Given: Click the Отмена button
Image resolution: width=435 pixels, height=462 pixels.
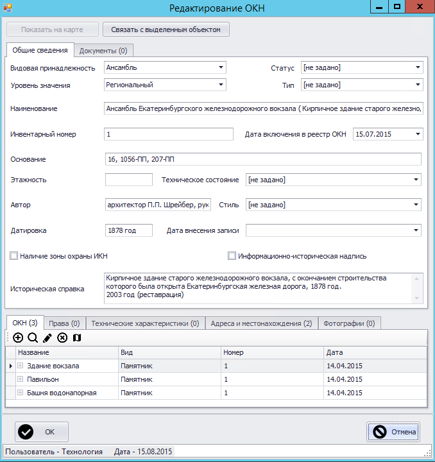Looking at the screenshot, I should coord(393,432).
